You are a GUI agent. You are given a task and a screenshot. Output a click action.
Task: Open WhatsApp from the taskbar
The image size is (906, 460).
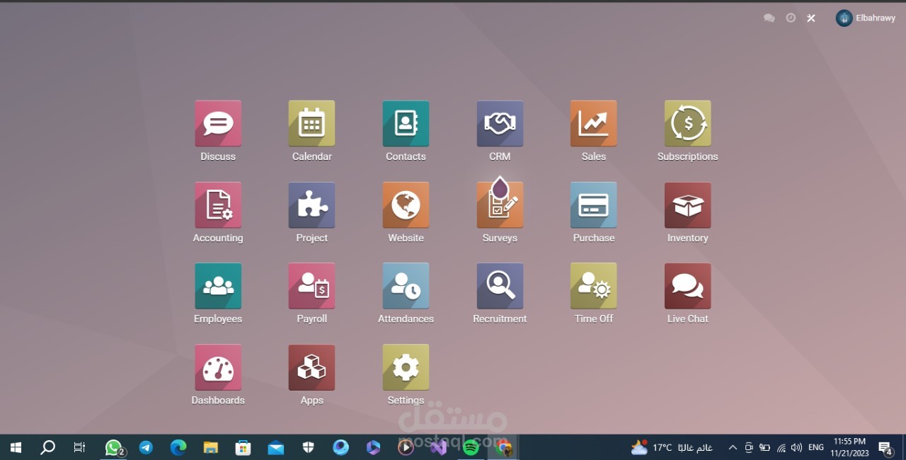pyautogui.click(x=114, y=447)
